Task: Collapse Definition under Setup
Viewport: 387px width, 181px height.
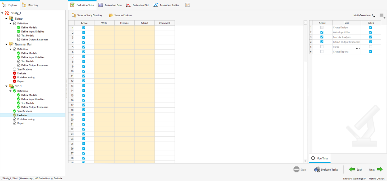Action: coord(10,24)
